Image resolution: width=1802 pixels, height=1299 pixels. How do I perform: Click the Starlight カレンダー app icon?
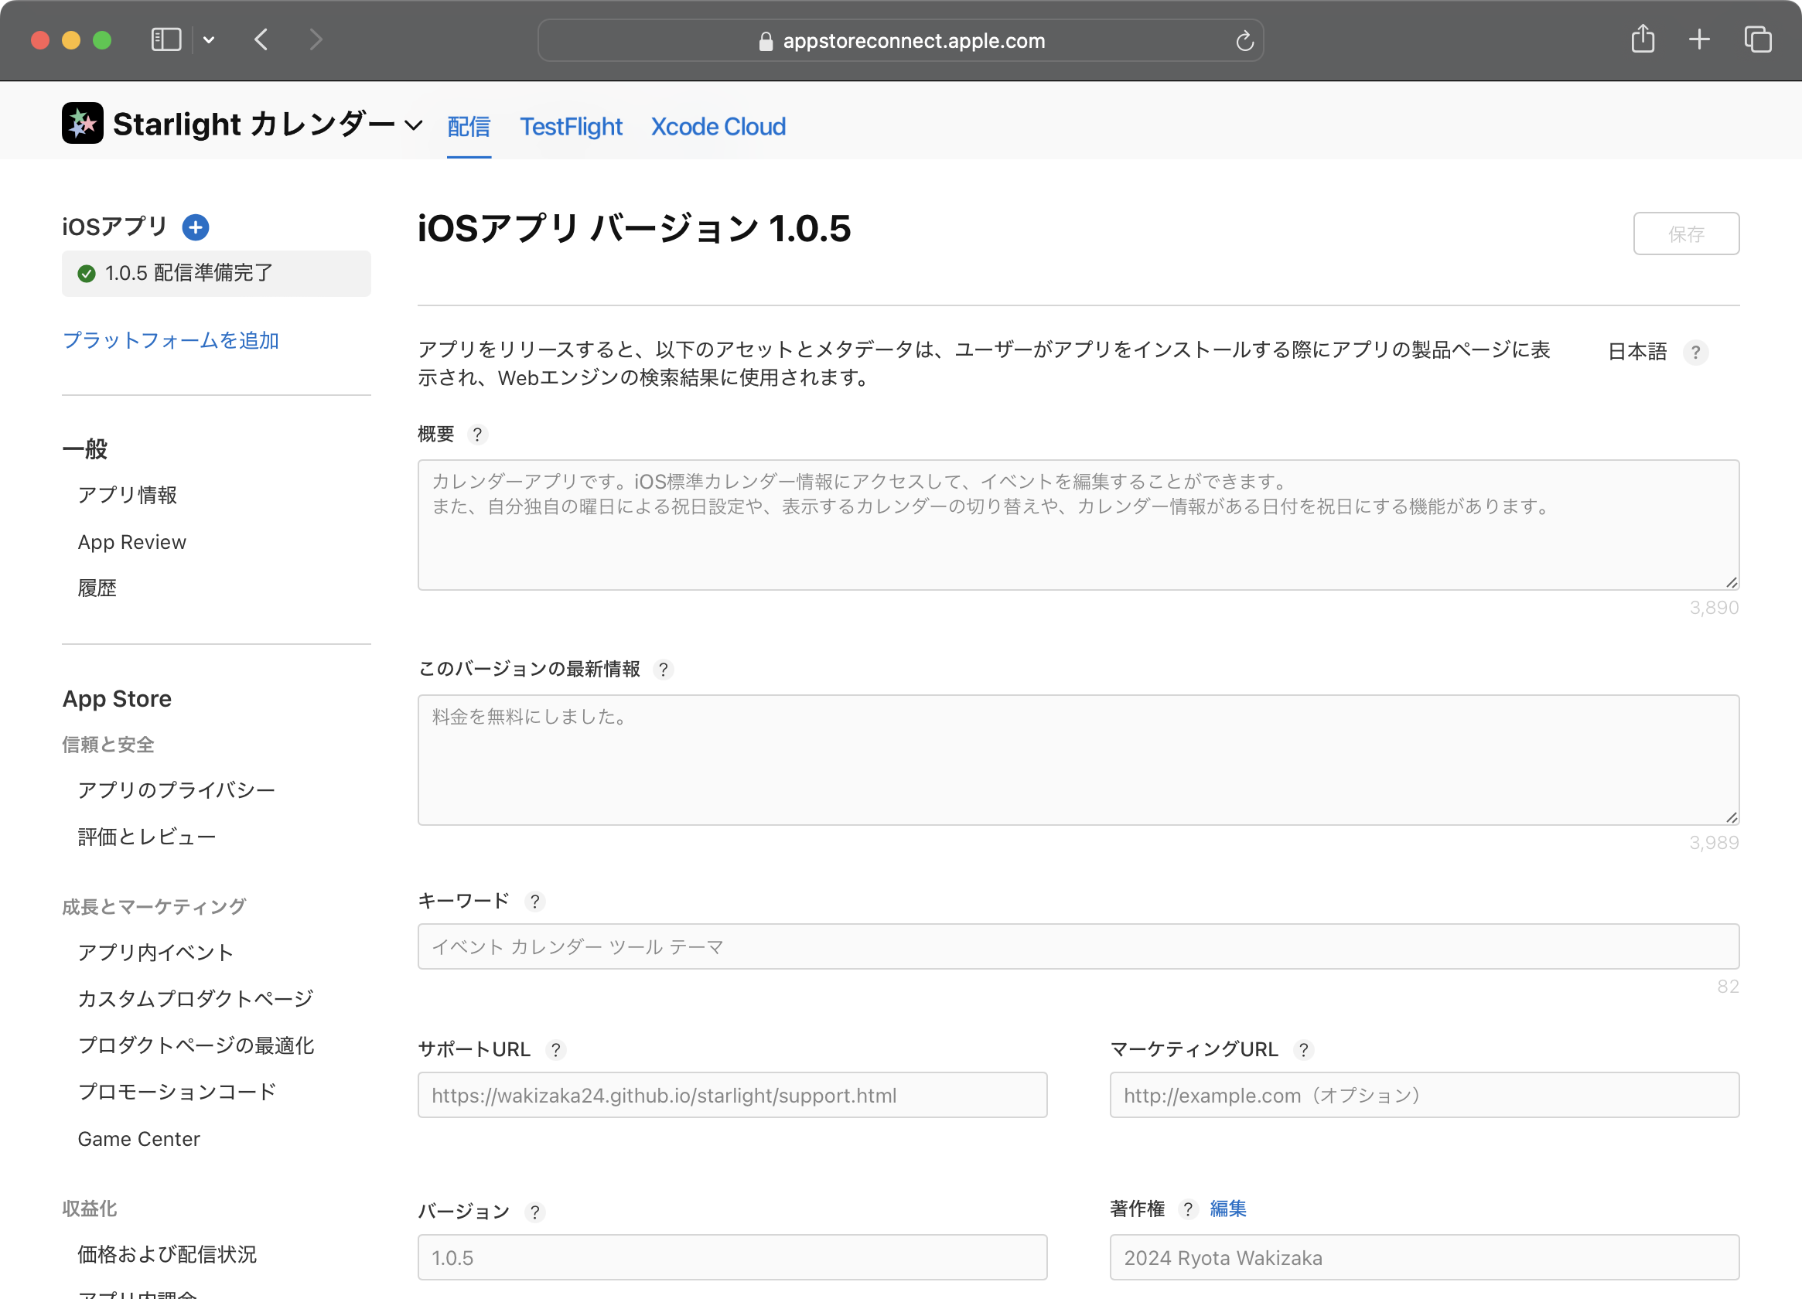click(83, 124)
